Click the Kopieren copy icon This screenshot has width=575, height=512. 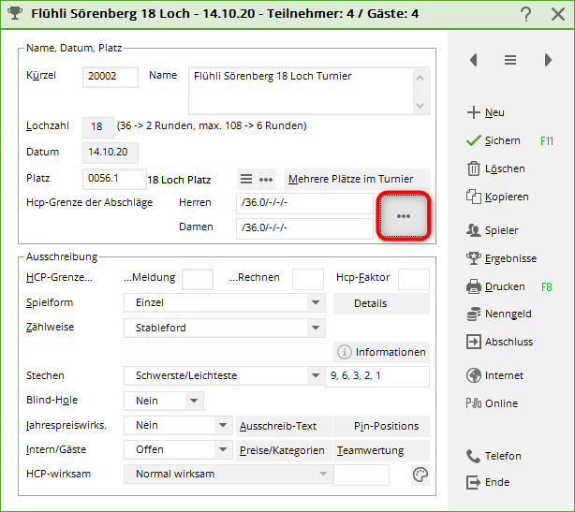click(473, 197)
